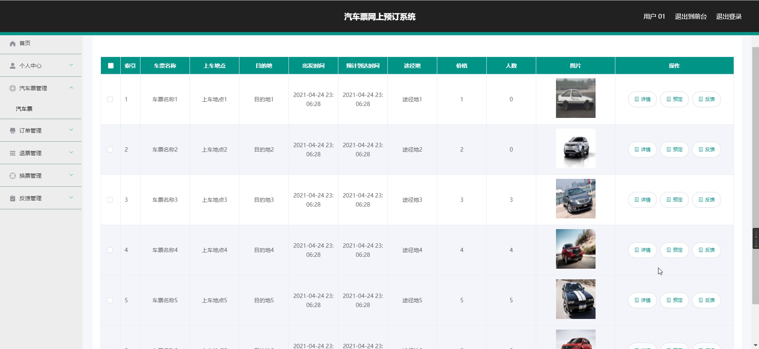Click the 订单管理 sidebar icon
Image resolution: width=759 pixels, height=349 pixels.
(13, 131)
